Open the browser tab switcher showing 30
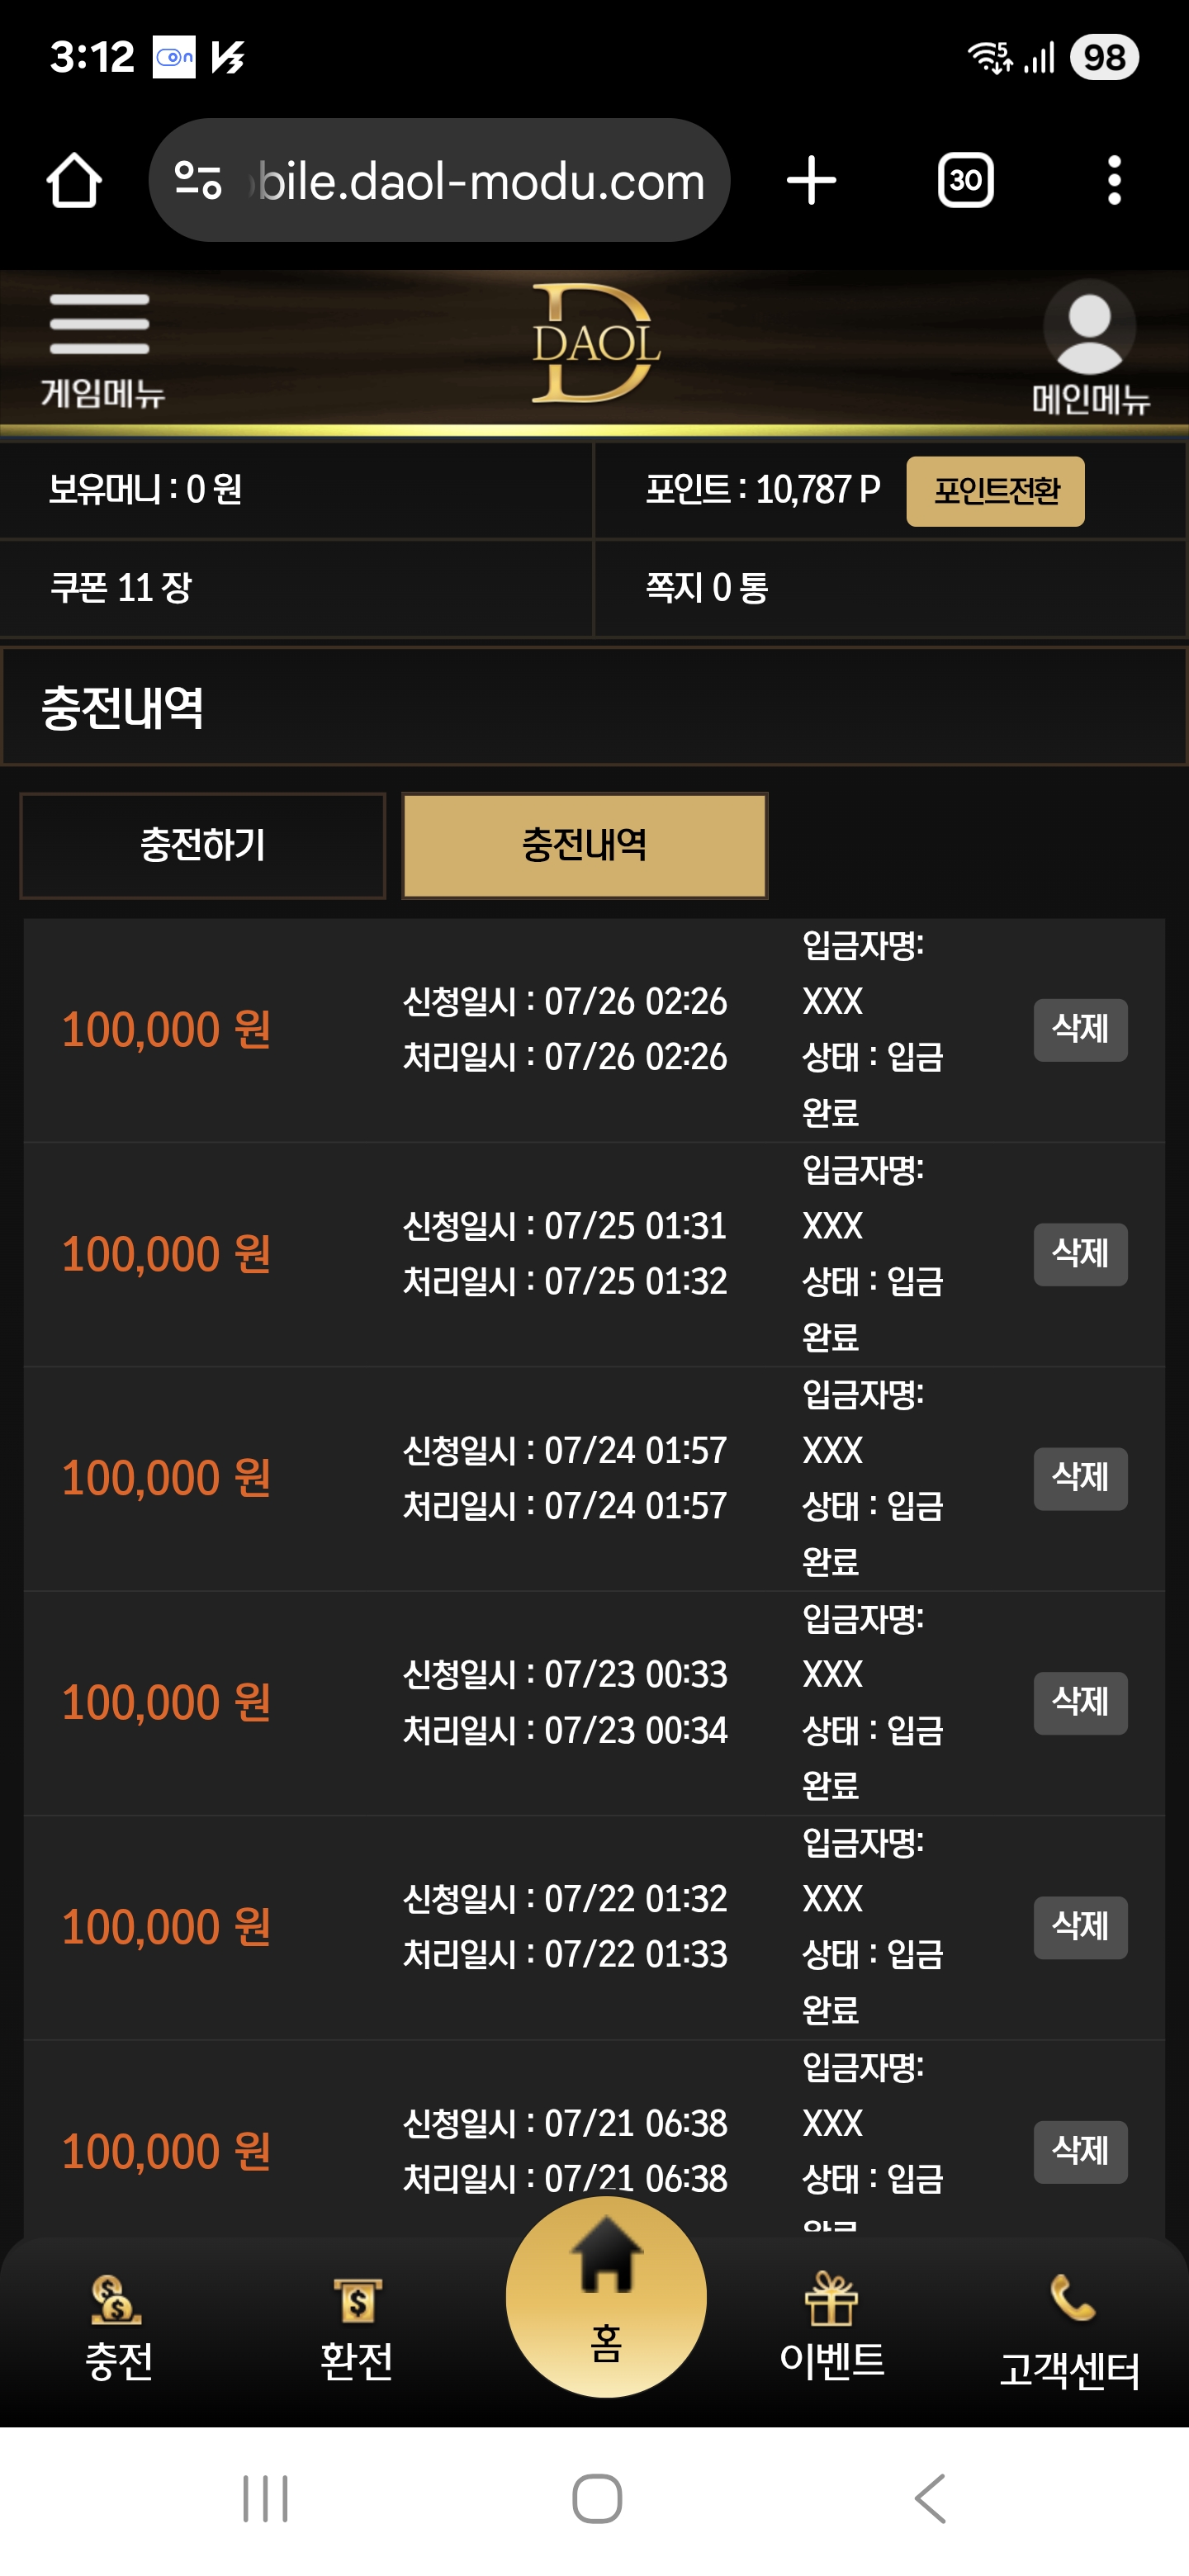Screen dimensions: 1189x2576 (x=965, y=180)
